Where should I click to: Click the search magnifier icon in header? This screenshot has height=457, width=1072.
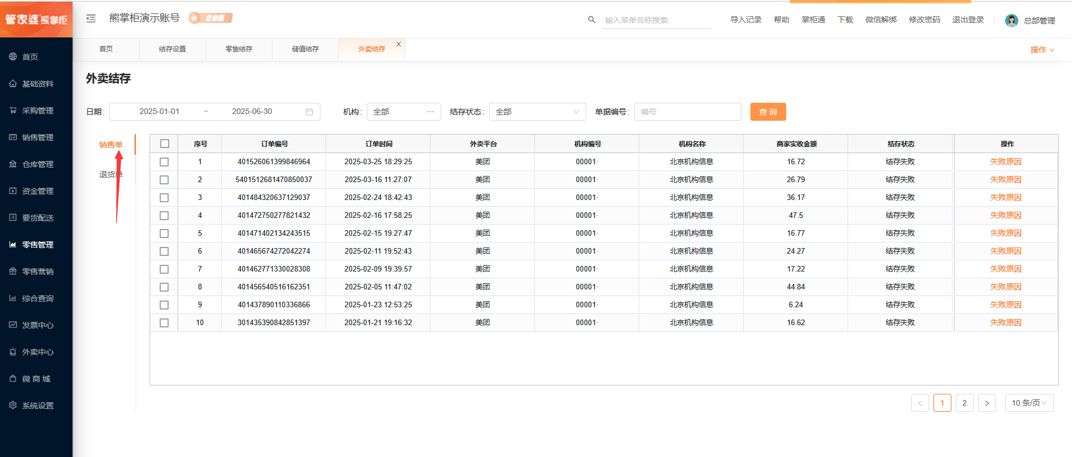click(x=591, y=20)
